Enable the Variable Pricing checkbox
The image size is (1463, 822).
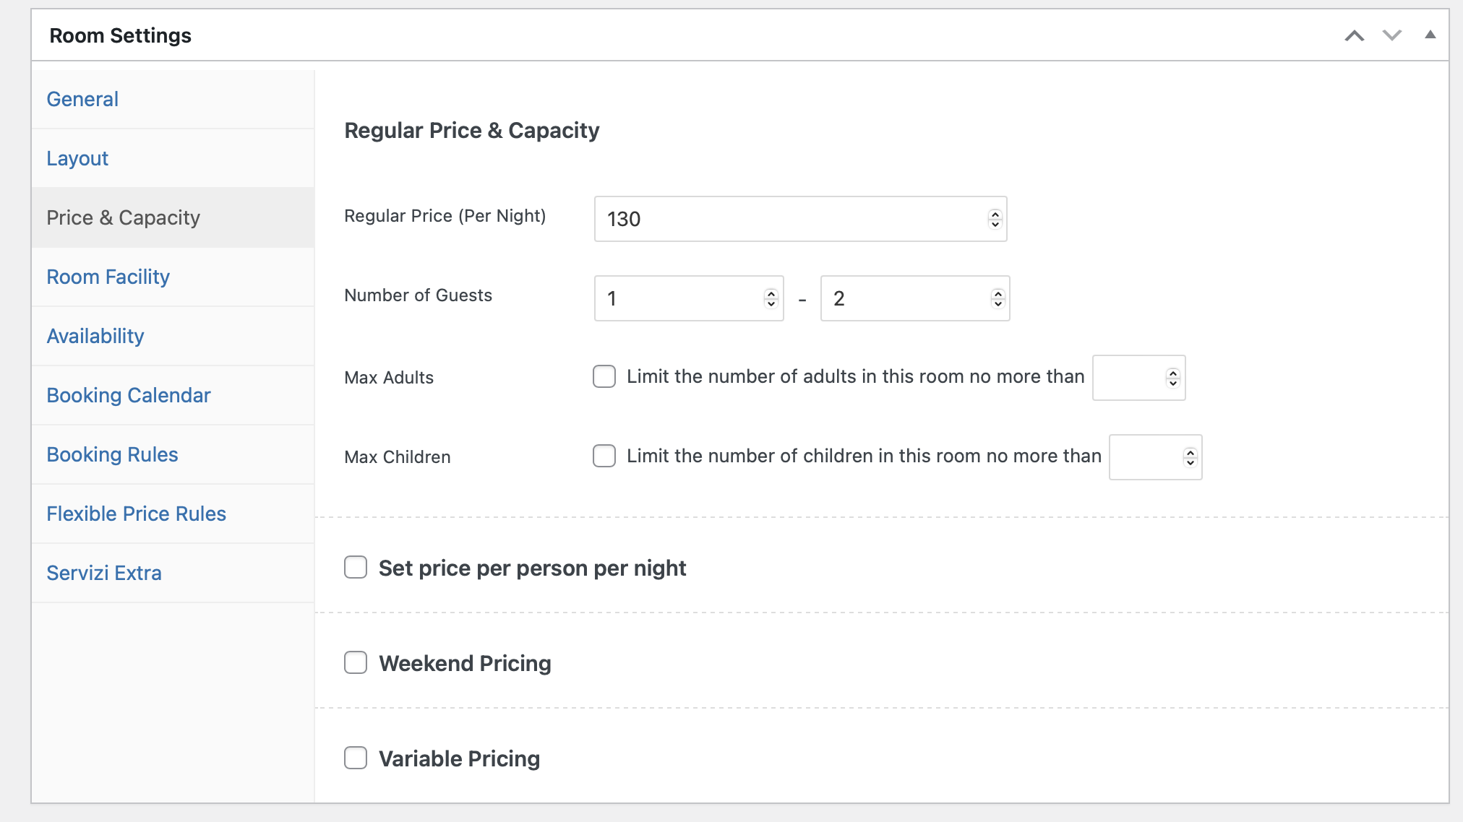[x=356, y=758]
